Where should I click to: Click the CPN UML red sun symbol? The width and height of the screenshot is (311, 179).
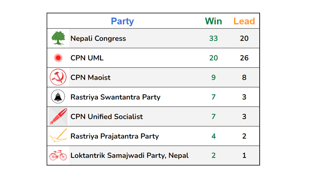(58, 58)
